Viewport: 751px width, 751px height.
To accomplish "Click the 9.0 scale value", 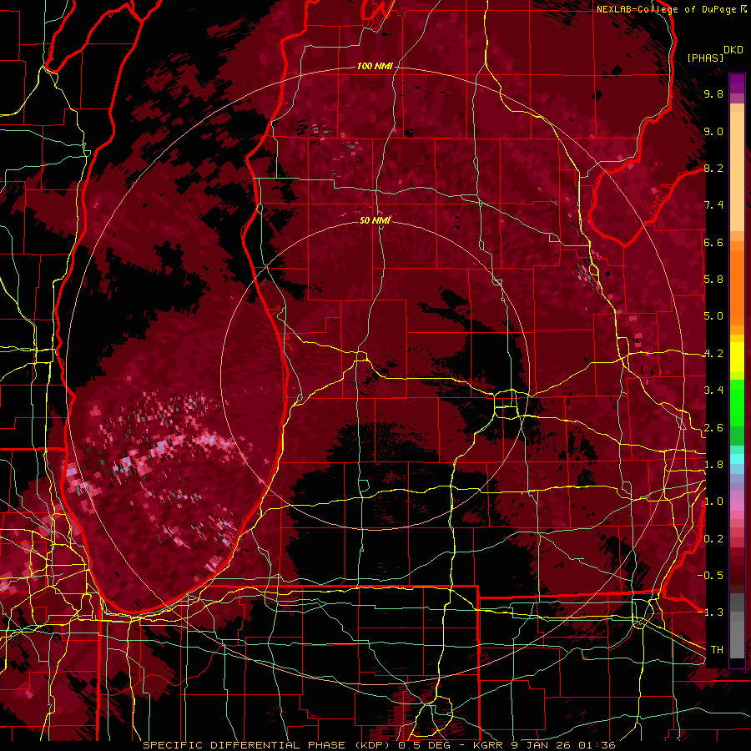I will coord(713,131).
